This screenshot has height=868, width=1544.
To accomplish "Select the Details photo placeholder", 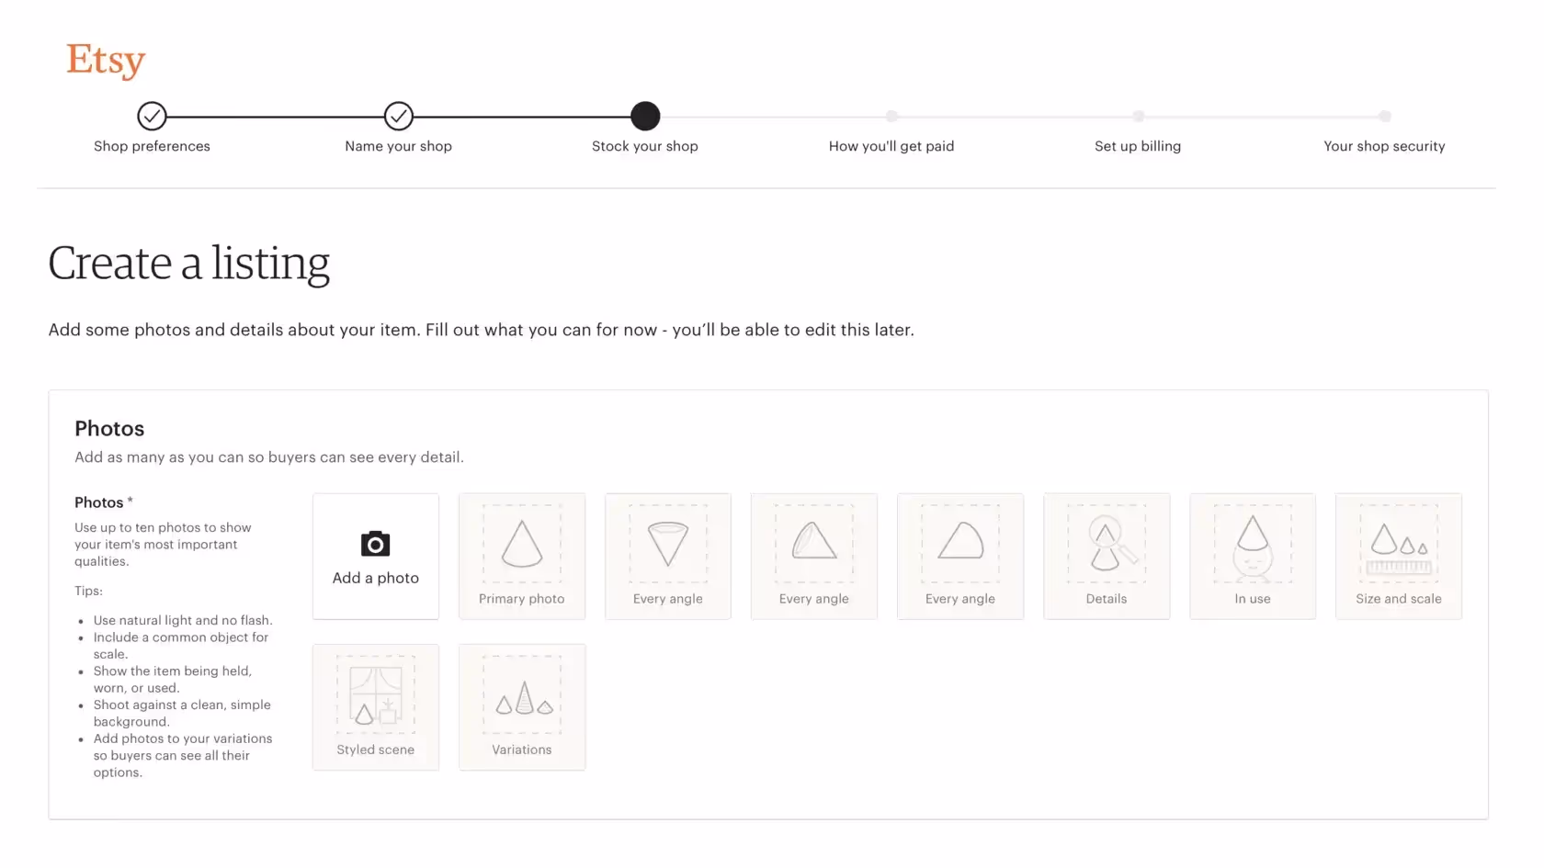I will point(1107,556).
